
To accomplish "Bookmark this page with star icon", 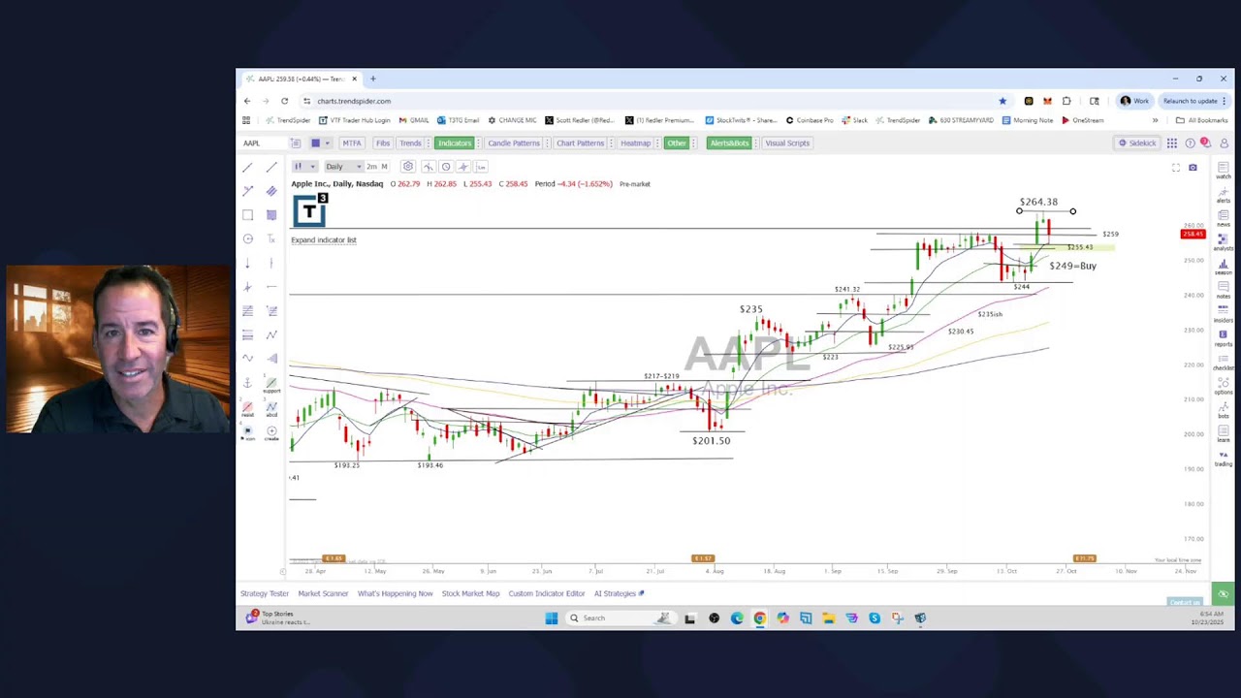I will coord(1002,101).
